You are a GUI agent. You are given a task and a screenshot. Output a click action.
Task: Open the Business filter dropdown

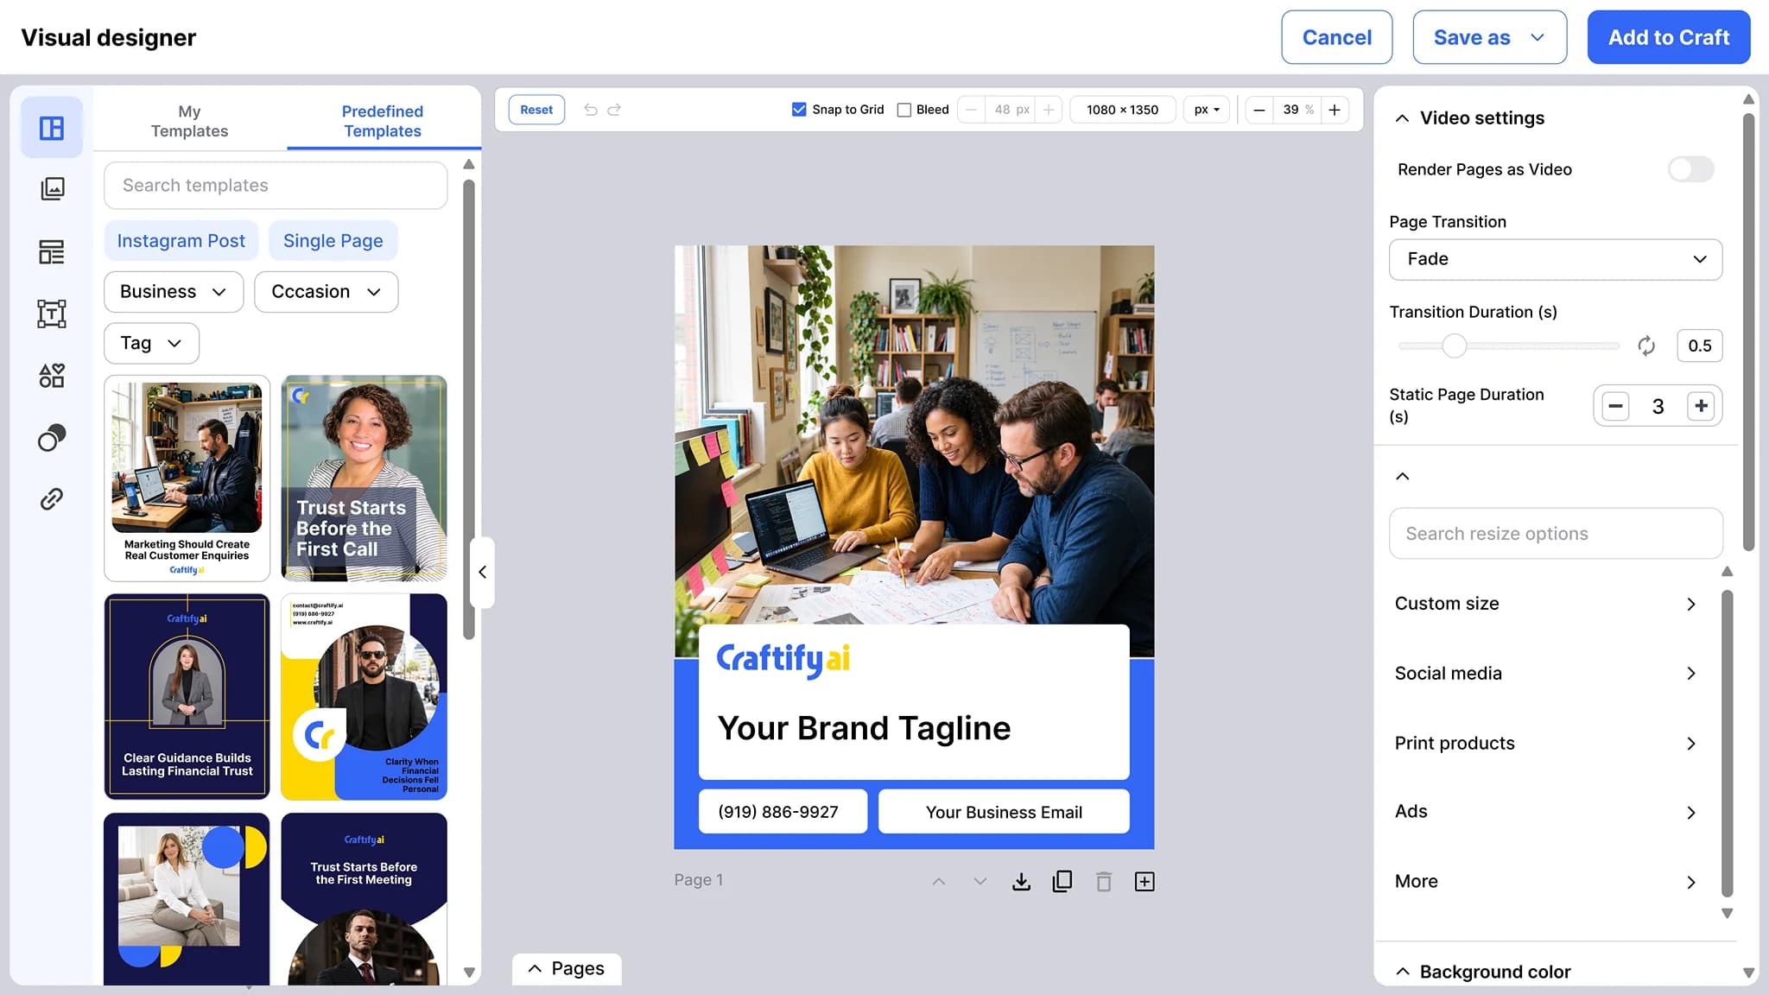174,292
